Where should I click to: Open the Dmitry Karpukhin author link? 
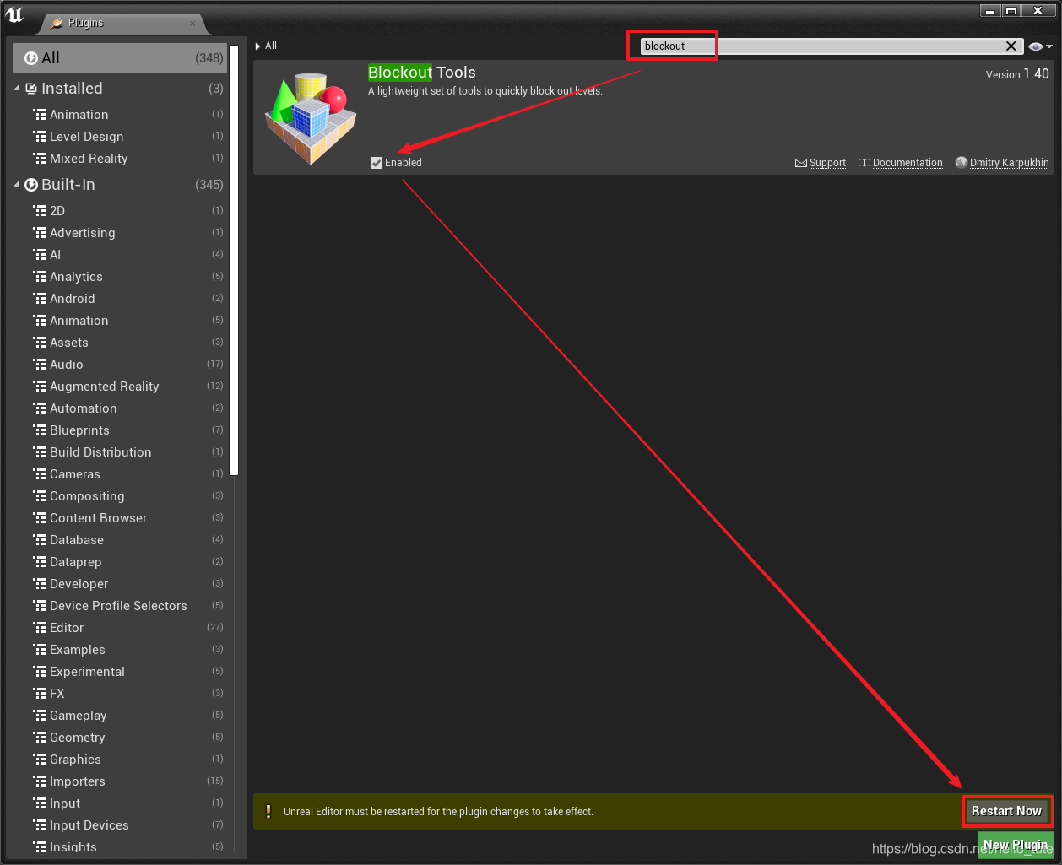click(x=1009, y=163)
